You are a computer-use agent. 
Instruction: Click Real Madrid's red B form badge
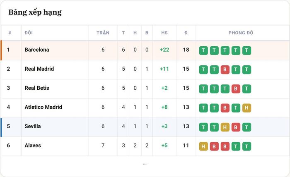click(x=225, y=69)
